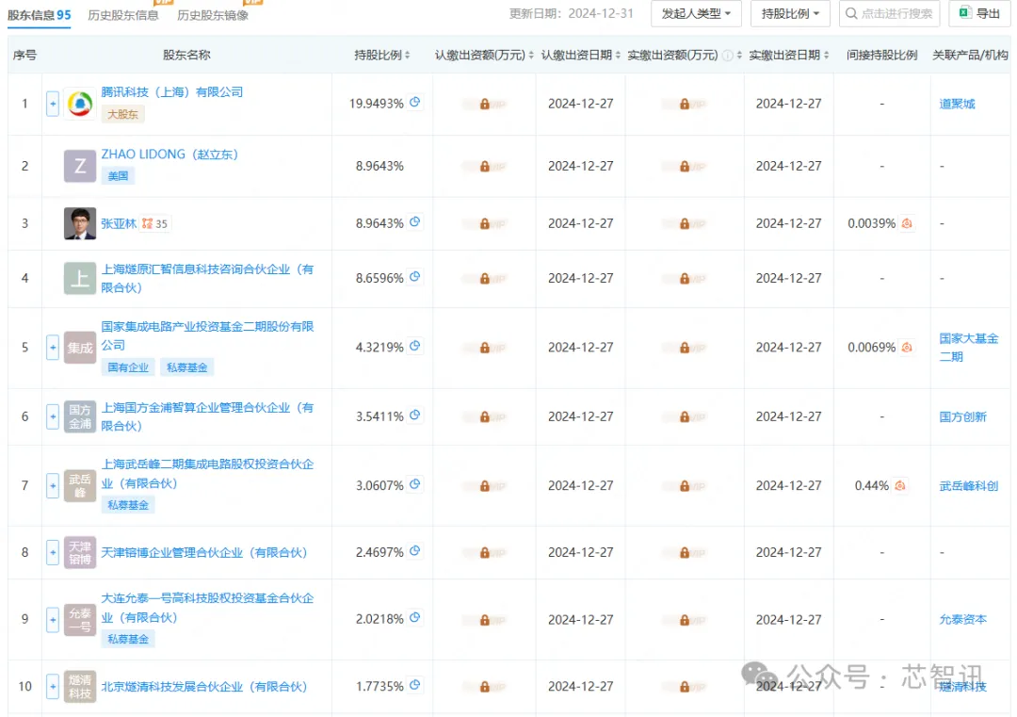Click the history clock icon beside 19.9493%

point(415,102)
